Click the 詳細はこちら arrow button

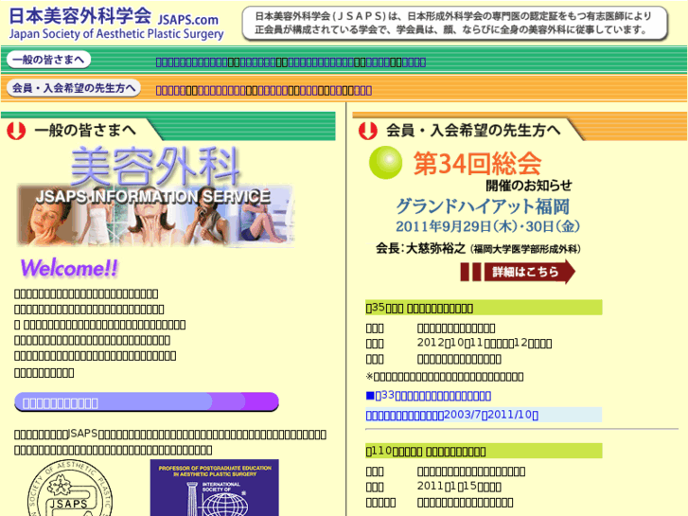[x=518, y=272]
